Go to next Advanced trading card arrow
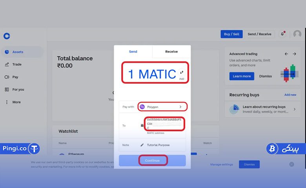The height and width of the screenshot is (188, 306). click(x=294, y=54)
